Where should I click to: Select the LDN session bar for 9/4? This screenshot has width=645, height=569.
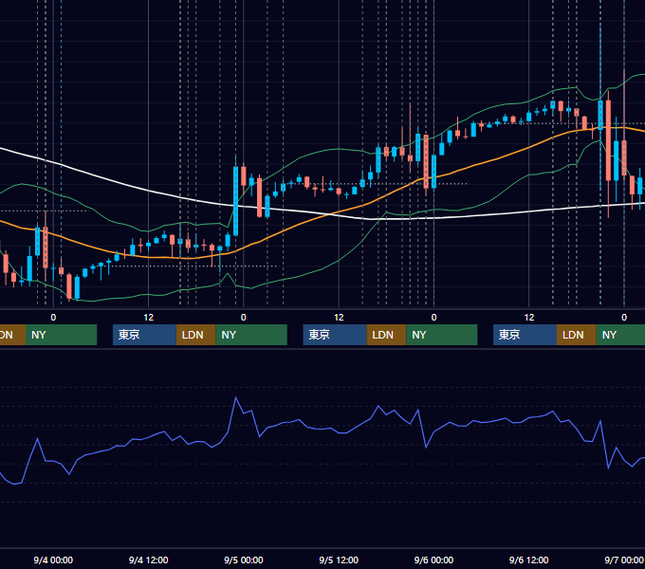coord(195,335)
